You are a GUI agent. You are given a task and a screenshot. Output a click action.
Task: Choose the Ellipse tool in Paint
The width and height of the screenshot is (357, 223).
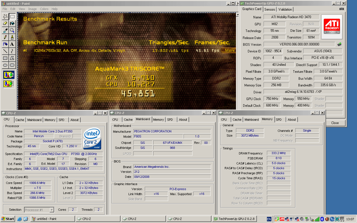(x=5, y=65)
